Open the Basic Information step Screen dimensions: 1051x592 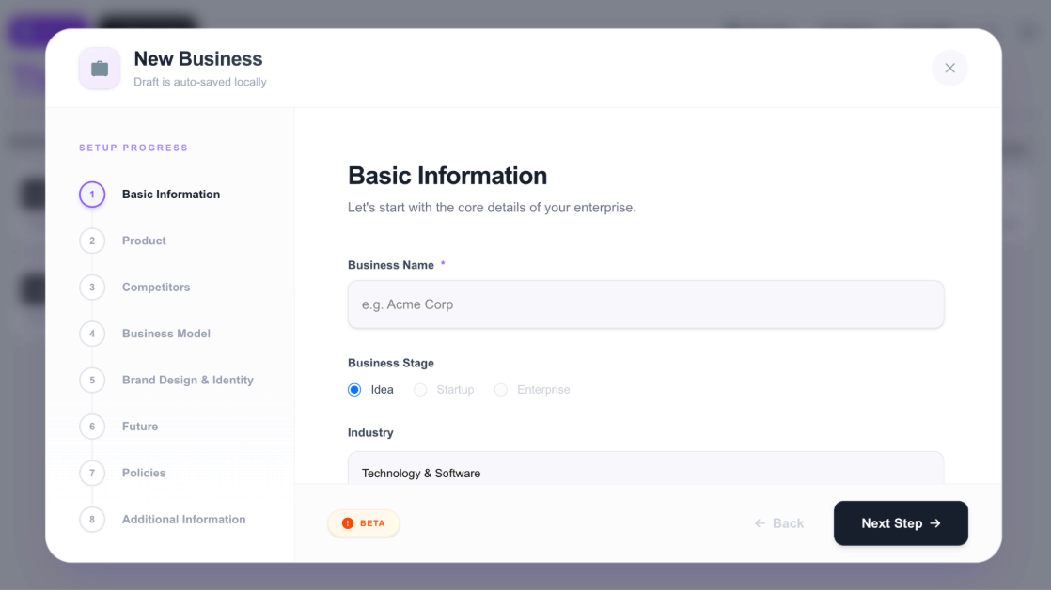pos(171,195)
